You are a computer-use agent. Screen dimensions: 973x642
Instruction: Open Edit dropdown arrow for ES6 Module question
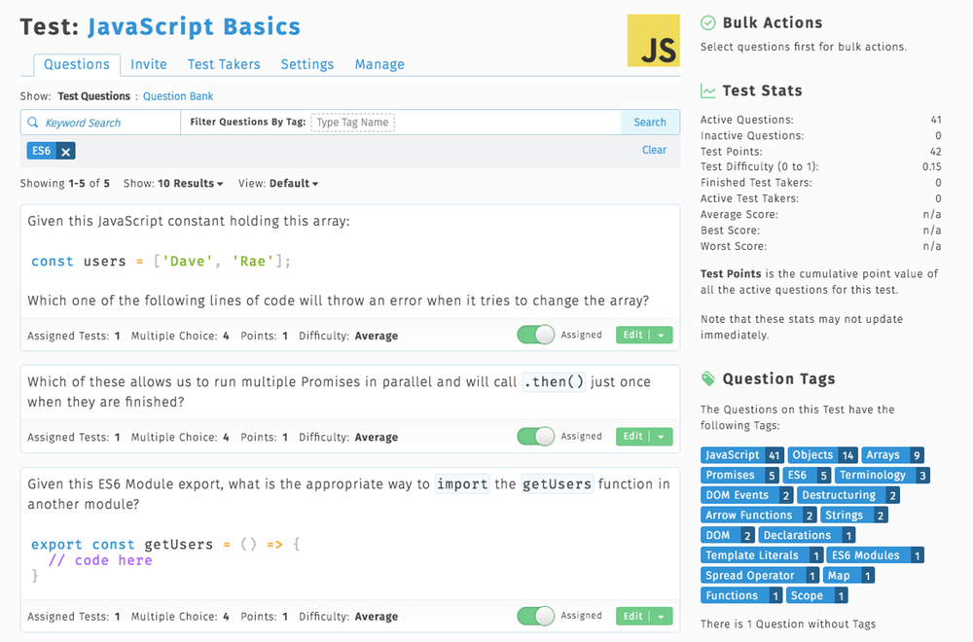662,616
